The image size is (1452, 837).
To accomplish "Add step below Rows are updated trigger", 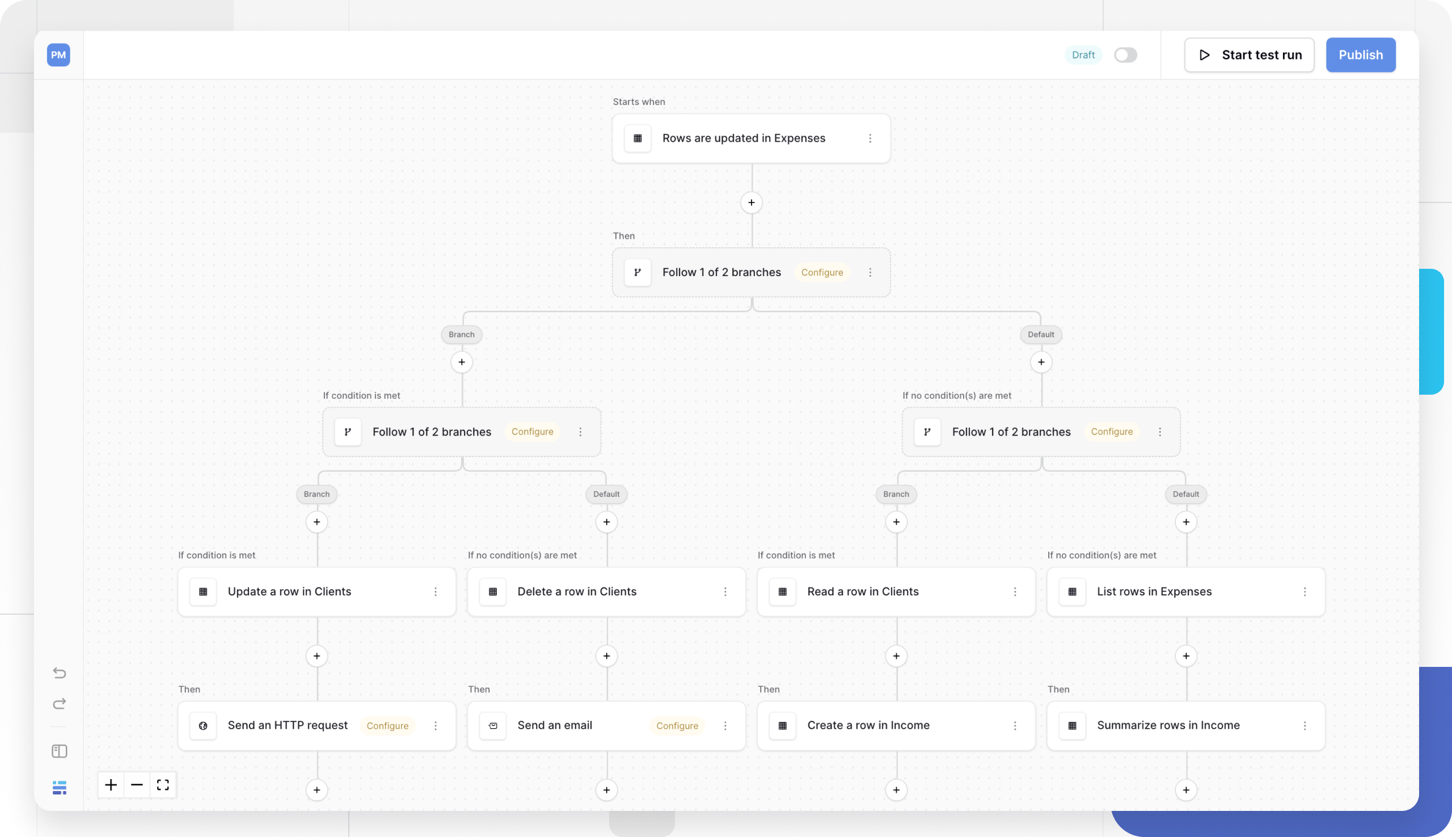I will 752,202.
